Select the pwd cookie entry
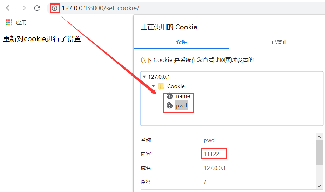The height and width of the screenshot is (192, 325). click(181, 105)
